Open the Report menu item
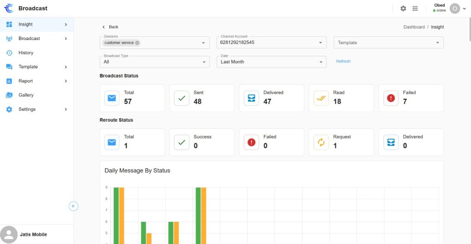471x244 pixels. [x=37, y=81]
